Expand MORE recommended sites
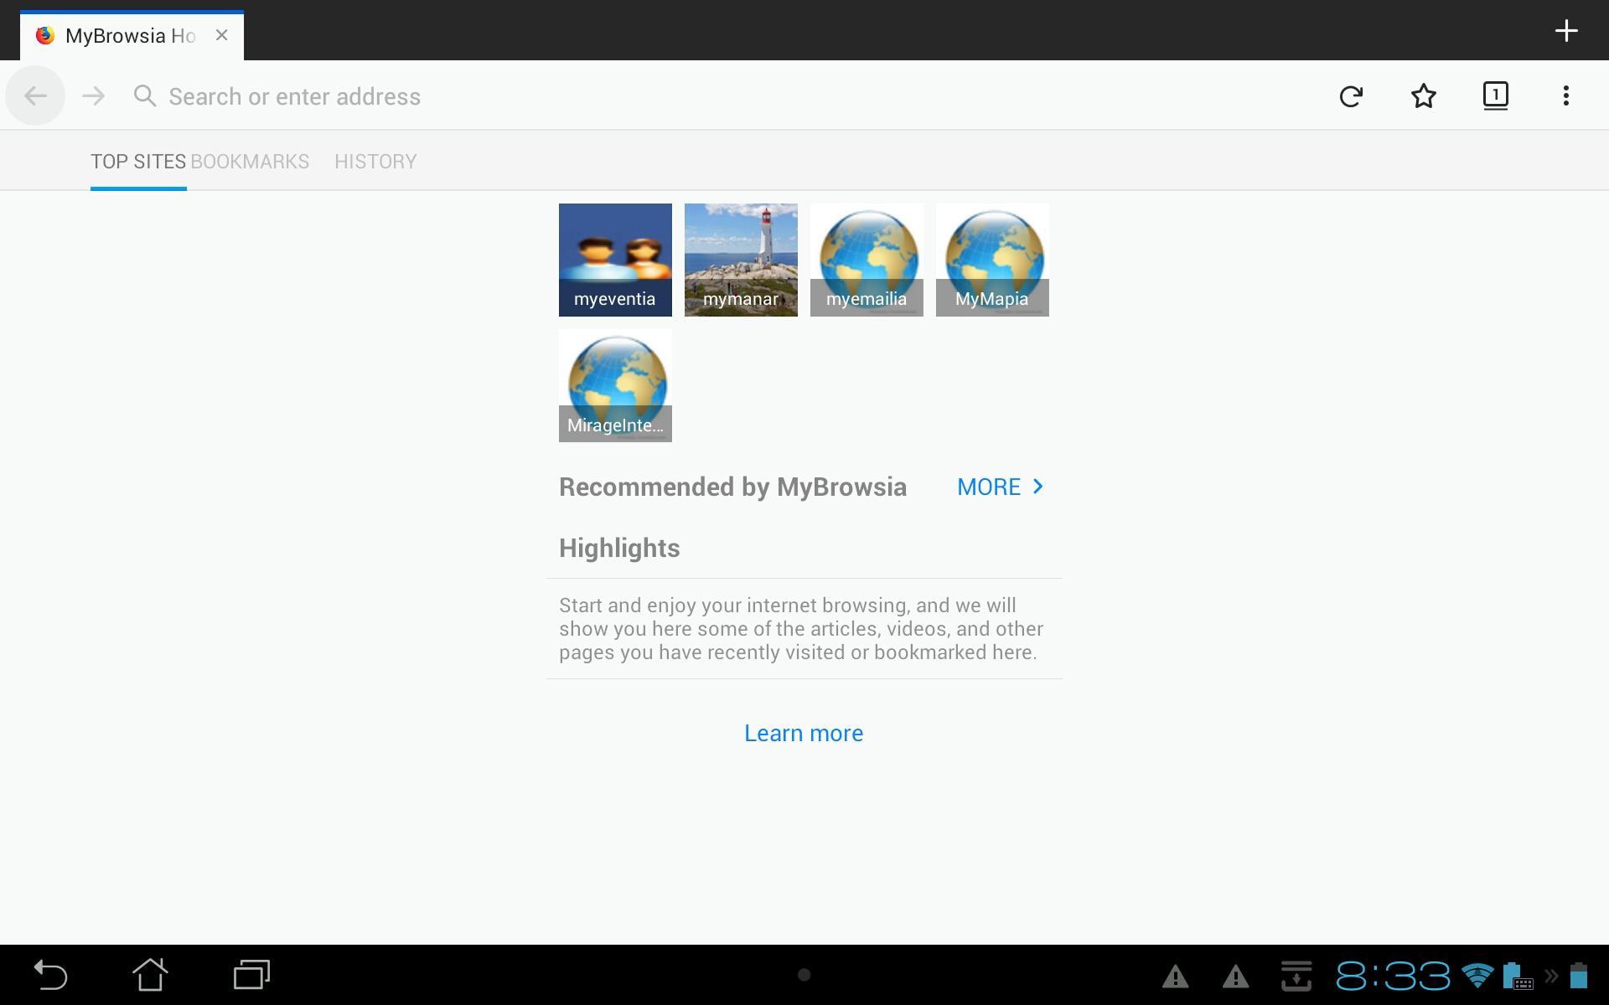This screenshot has width=1609, height=1005. point(1001,487)
